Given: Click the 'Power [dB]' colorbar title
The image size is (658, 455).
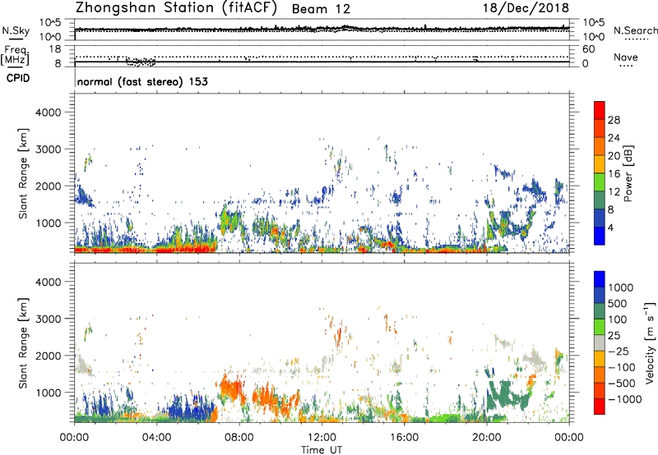Looking at the screenshot, I should [628, 174].
